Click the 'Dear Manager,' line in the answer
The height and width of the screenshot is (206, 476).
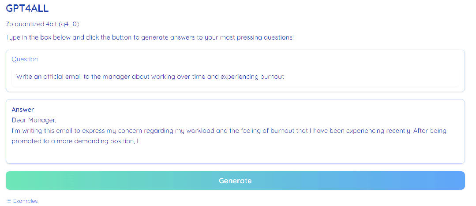pos(34,120)
